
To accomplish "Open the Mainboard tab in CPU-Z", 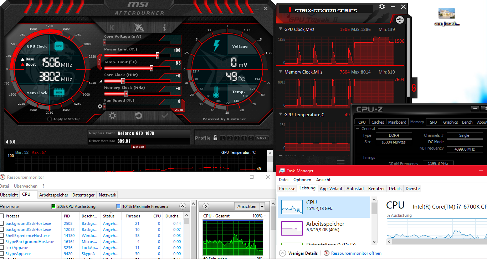I will pyautogui.click(x=397, y=122).
